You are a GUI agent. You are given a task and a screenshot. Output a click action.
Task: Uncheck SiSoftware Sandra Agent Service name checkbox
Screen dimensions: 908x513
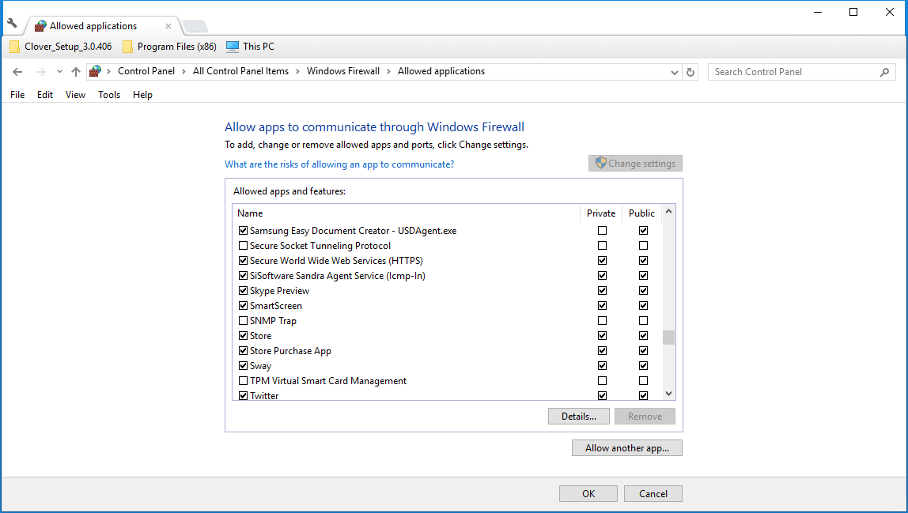click(244, 276)
